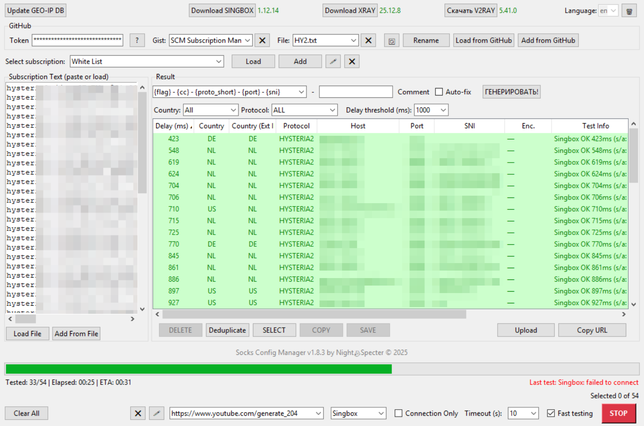The width and height of the screenshot is (644, 426).
Task: Click the ? icon next to the Token field
Action: click(x=137, y=40)
